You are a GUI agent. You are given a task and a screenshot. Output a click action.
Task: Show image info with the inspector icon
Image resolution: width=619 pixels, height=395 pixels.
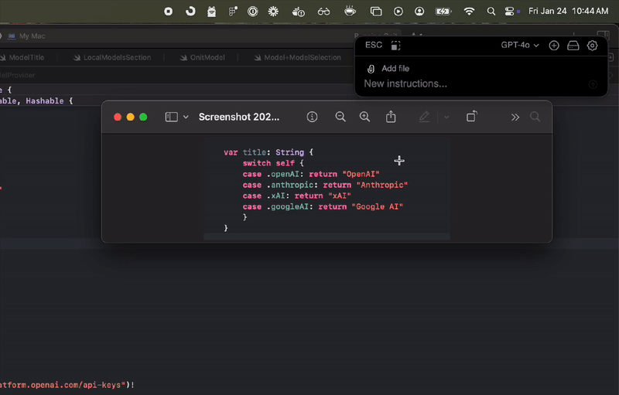tap(313, 117)
